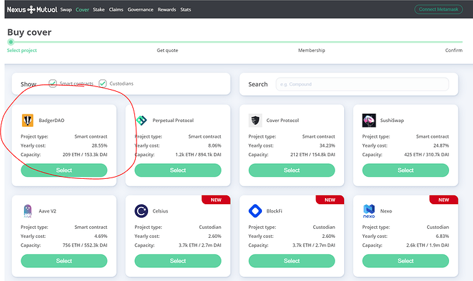Click the BadgerDAO yearly cost 28.55%

pos(99,145)
